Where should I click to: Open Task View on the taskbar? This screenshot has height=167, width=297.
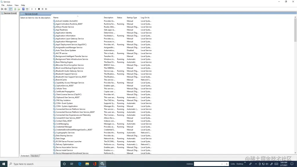(x=72, y=164)
